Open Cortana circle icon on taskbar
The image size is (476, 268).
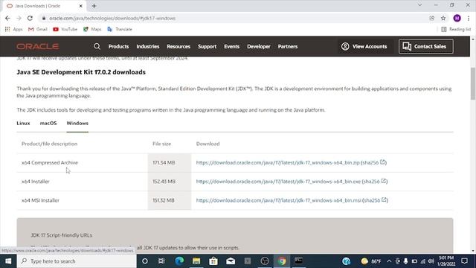point(145,261)
